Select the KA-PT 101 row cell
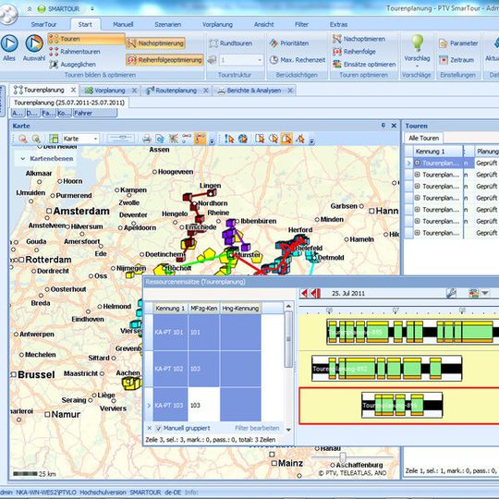 tap(169, 333)
